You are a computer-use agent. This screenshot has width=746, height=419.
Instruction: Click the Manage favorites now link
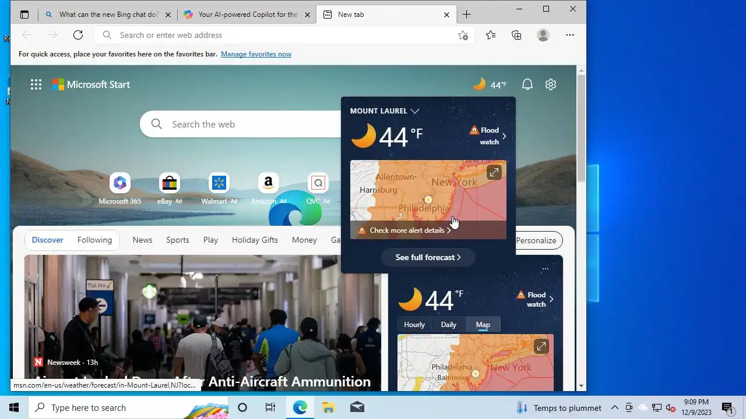click(x=256, y=54)
